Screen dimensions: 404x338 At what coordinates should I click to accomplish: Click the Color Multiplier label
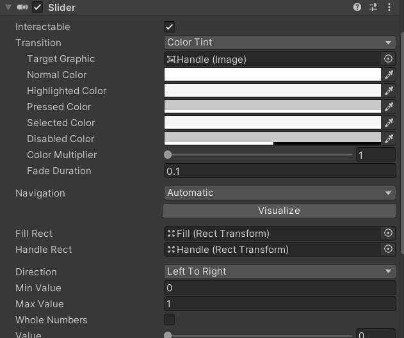pos(62,155)
